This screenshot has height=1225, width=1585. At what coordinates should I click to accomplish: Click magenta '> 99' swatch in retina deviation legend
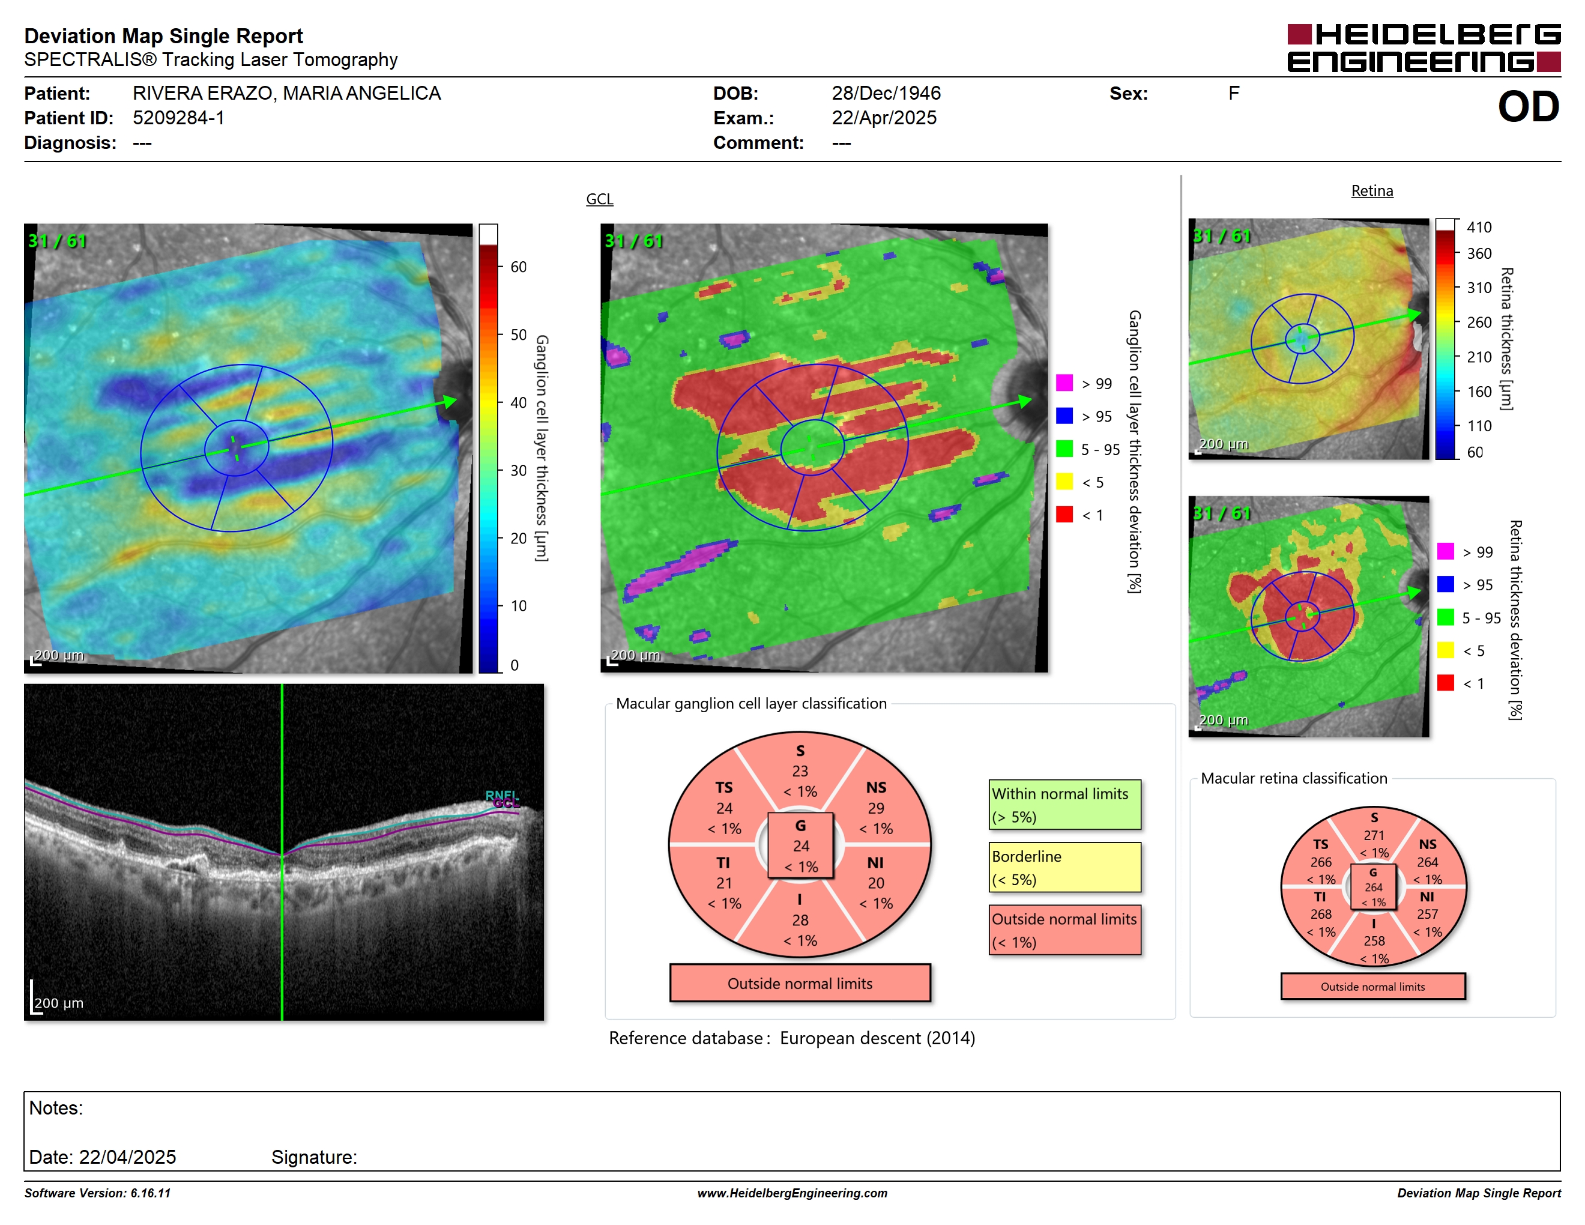1445,551
